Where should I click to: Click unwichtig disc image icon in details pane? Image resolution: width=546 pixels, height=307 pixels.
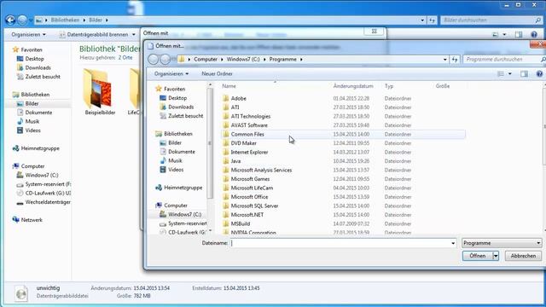click(21, 293)
